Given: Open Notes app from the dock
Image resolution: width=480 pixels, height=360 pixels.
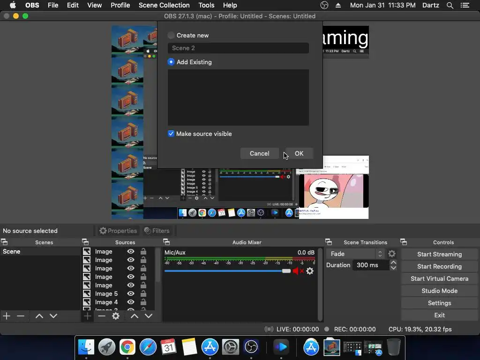Looking at the screenshot, I should tap(189, 347).
